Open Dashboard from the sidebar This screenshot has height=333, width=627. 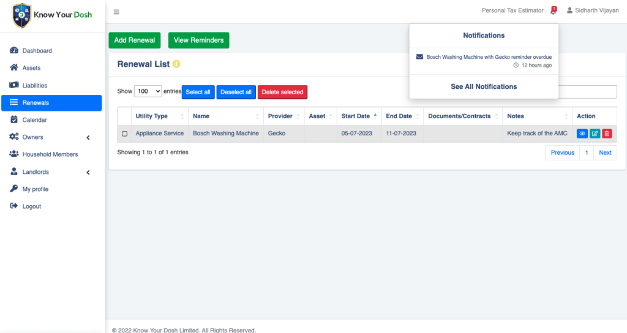pyautogui.click(x=37, y=51)
